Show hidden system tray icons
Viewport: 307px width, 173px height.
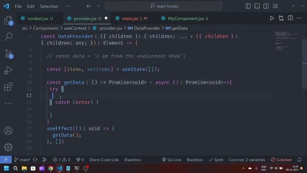click(243, 168)
